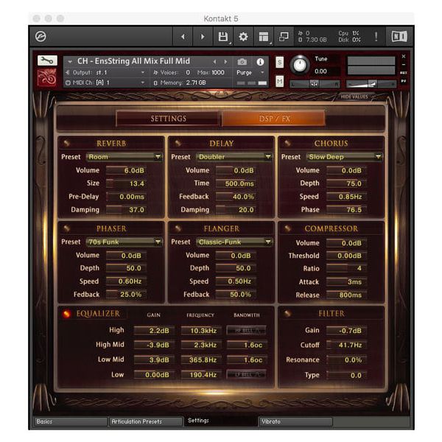Click the Low Mid frequency 365.8Hz field
Screen dimensions: 442x442
pyautogui.click(x=200, y=360)
